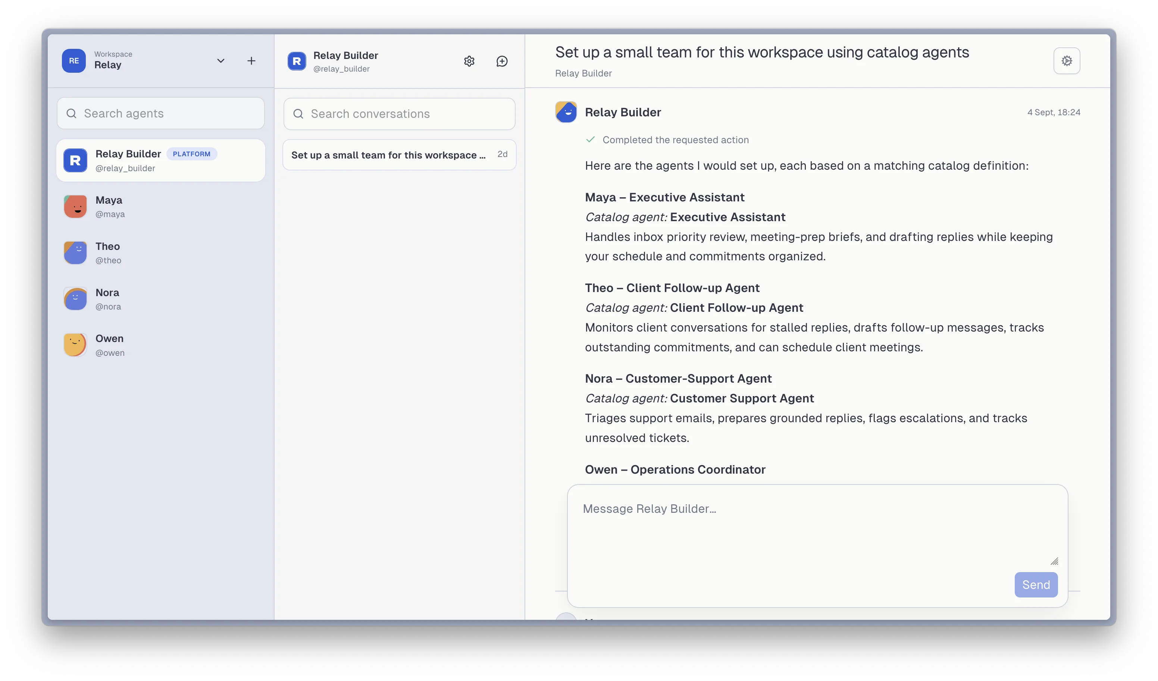Click the conversation title at top
This screenshot has width=1158, height=681.
click(x=762, y=52)
